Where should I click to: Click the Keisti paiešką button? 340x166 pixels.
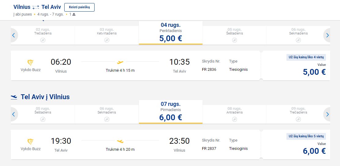[x=79, y=7]
